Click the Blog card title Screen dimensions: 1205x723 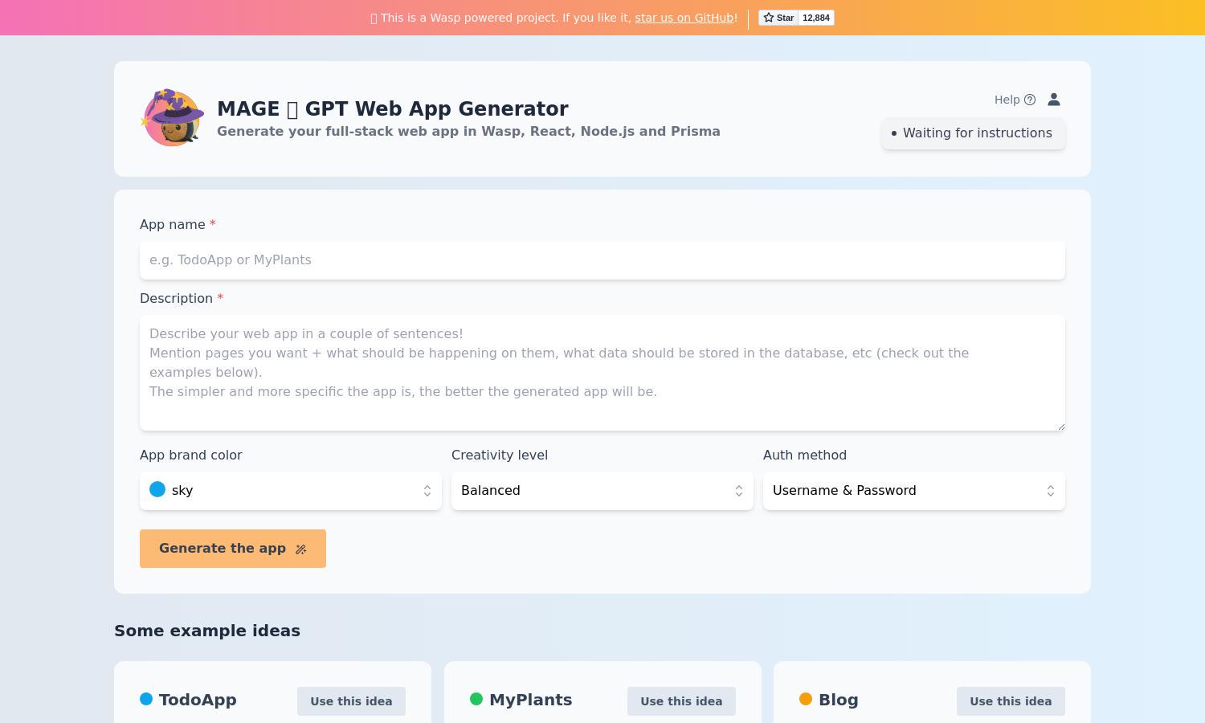pos(838,700)
